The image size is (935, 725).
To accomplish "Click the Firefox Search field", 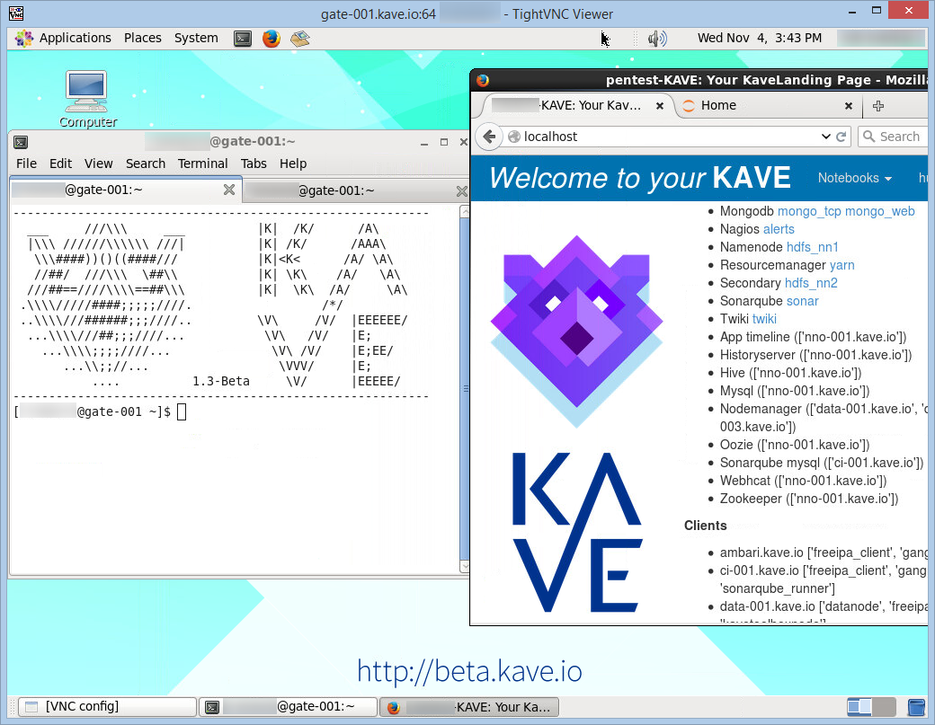I will coord(894,137).
